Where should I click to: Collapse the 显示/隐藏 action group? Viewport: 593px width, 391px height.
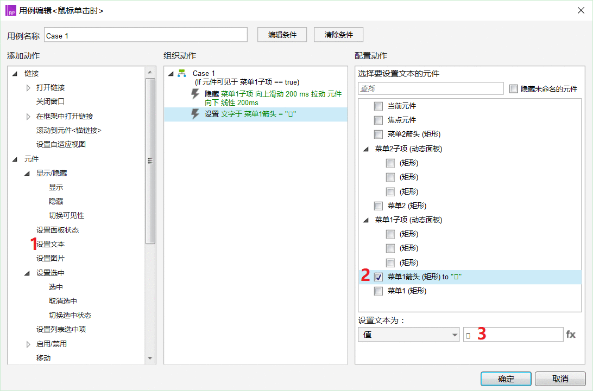point(28,173)
